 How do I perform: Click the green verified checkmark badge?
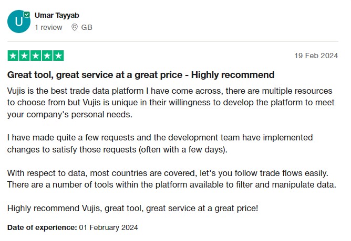point(27,15)
